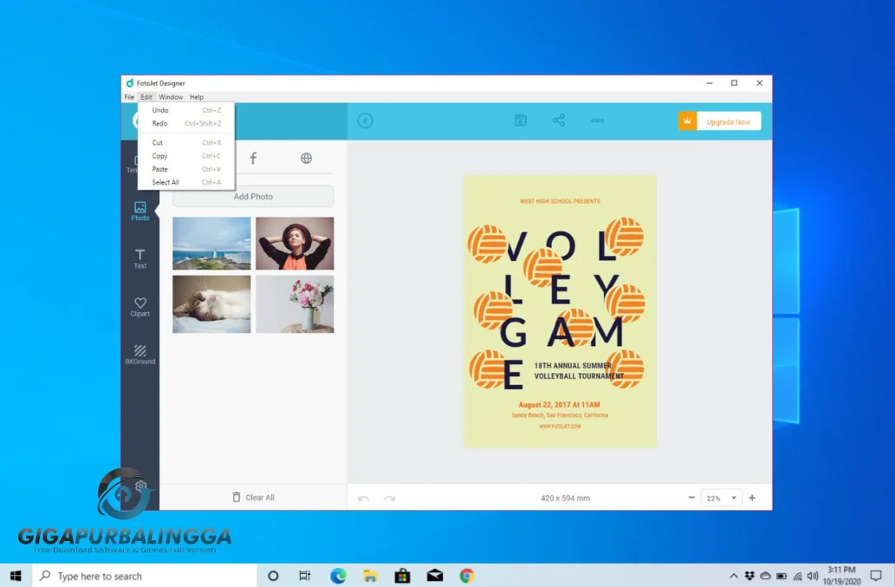Click the zoom in plus button

(x=752, y=498)
